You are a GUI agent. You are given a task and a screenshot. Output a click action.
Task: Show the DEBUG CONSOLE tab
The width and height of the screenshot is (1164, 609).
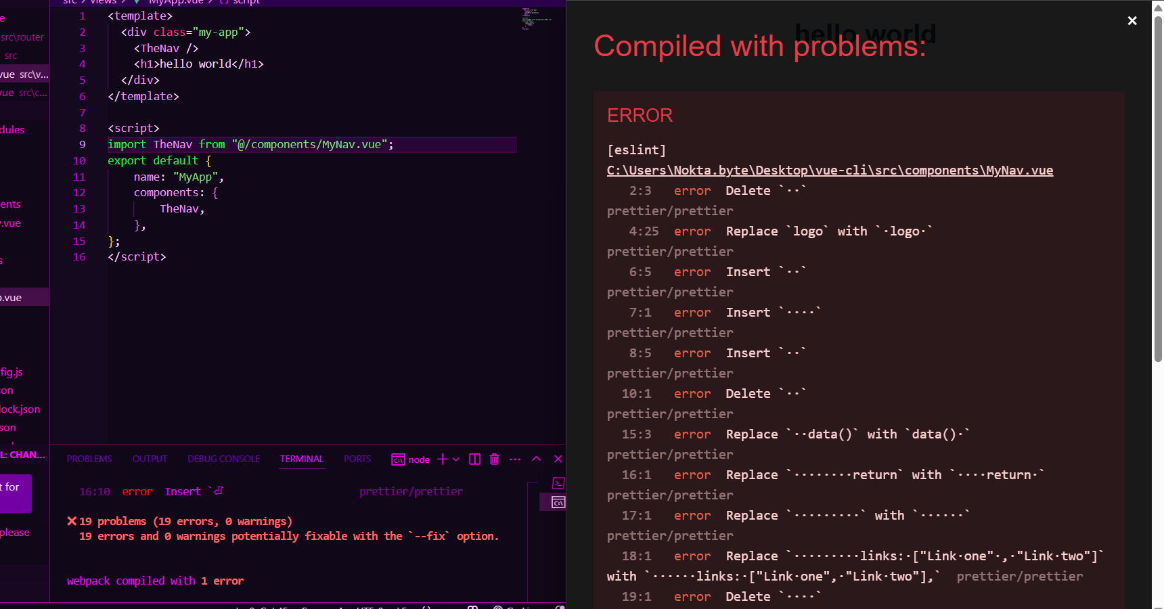[x=223, y=459]
